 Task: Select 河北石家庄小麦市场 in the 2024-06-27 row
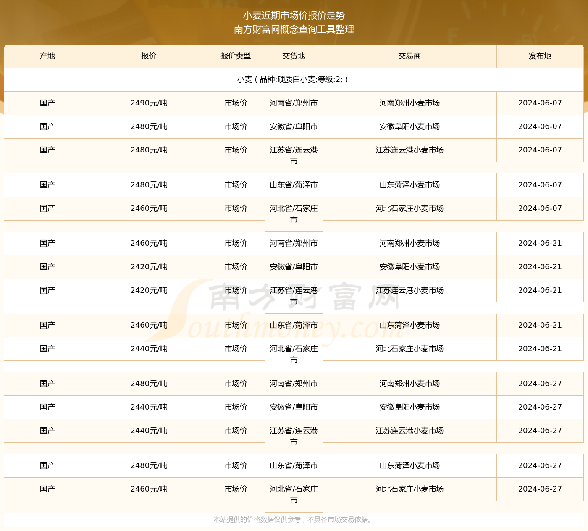coord(409,489)
